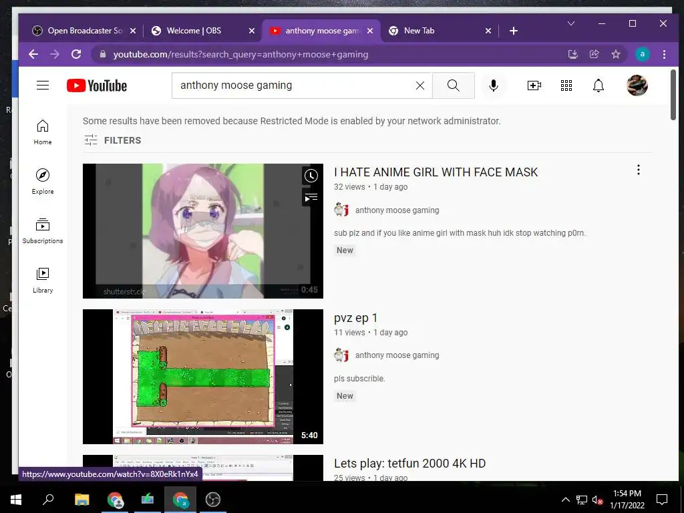Open the notifications bell
Image resolution: width=684 pixels, height=513 pixels.
598,85
